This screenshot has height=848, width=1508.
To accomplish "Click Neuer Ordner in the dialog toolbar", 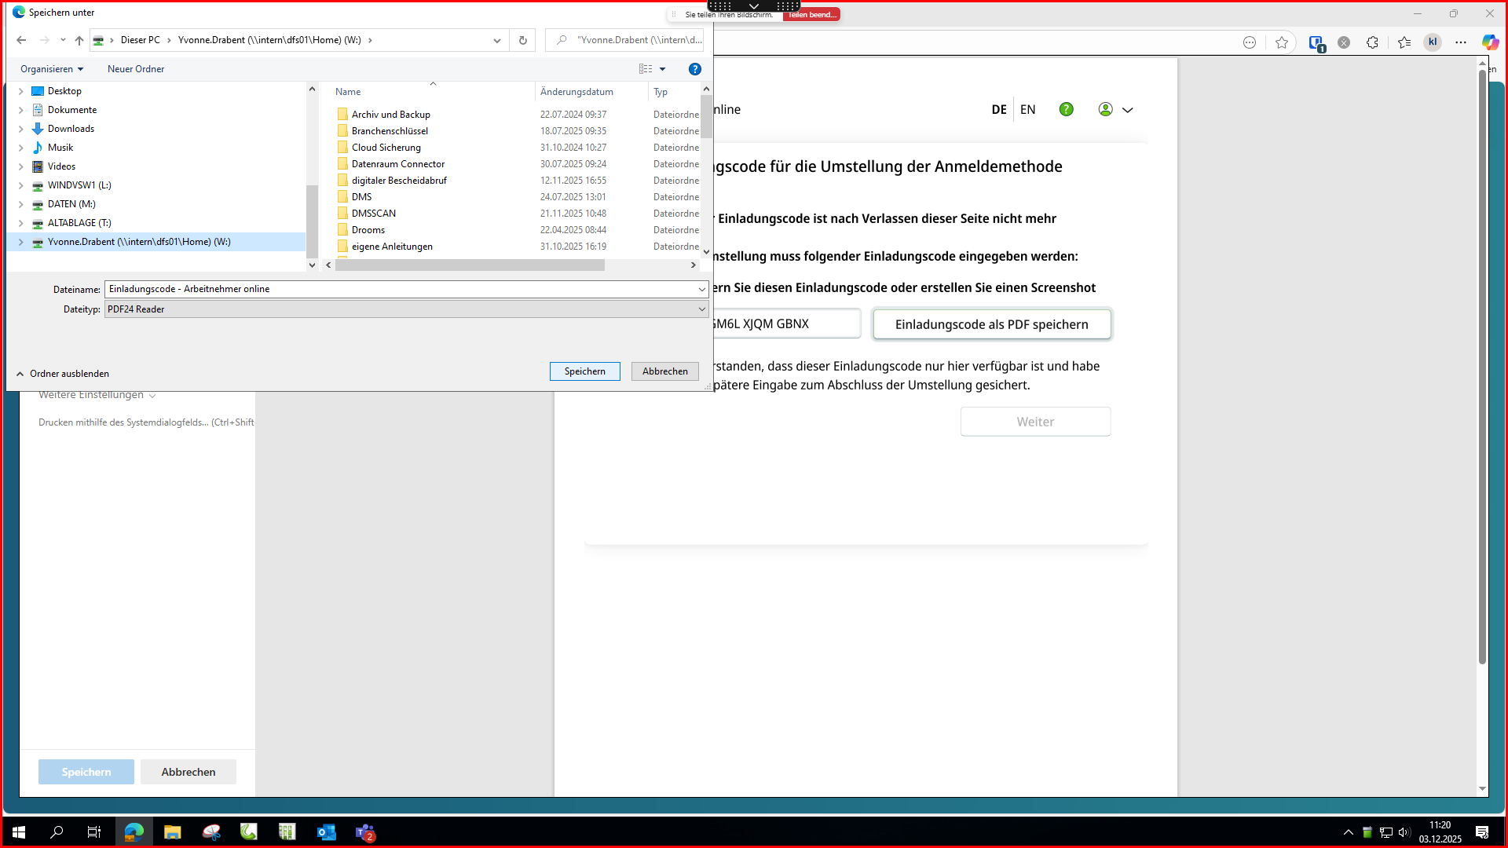I will 136,69.
